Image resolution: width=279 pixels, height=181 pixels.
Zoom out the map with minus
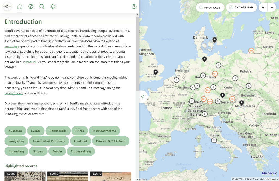[x=272, y=7]
